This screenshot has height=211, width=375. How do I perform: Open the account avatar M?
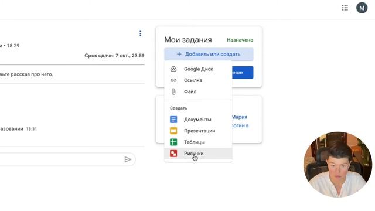click(x=362, y=8)
